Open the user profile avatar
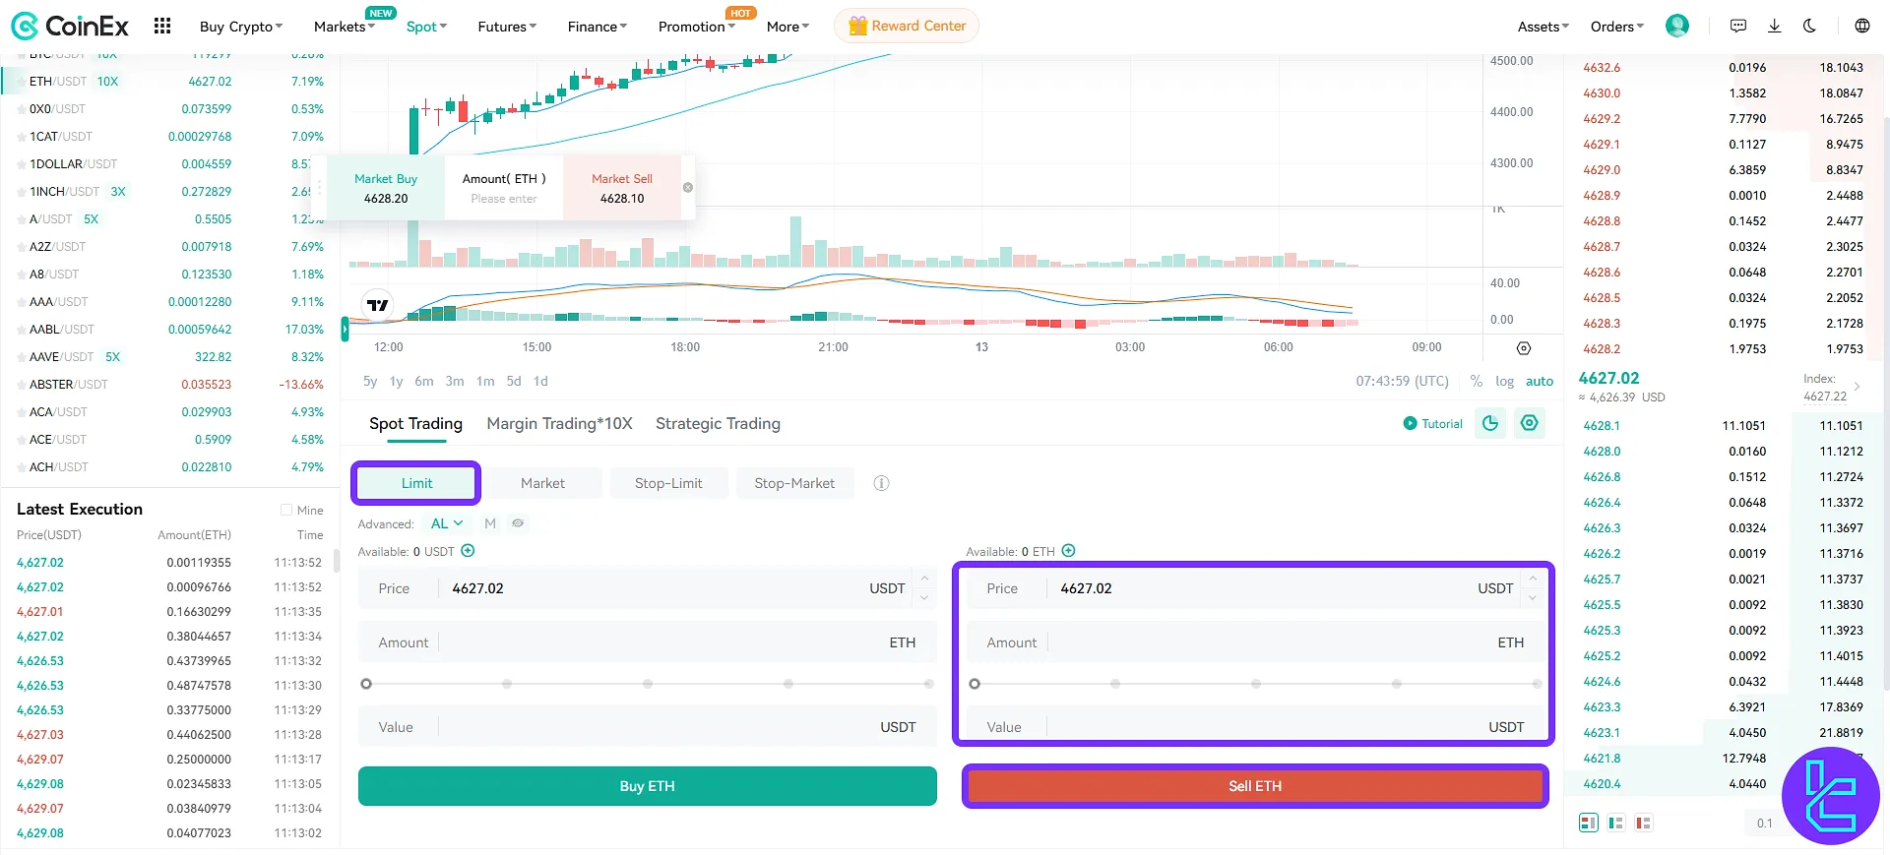This screenshot has width=1890, height=855. click(1677, 26)
